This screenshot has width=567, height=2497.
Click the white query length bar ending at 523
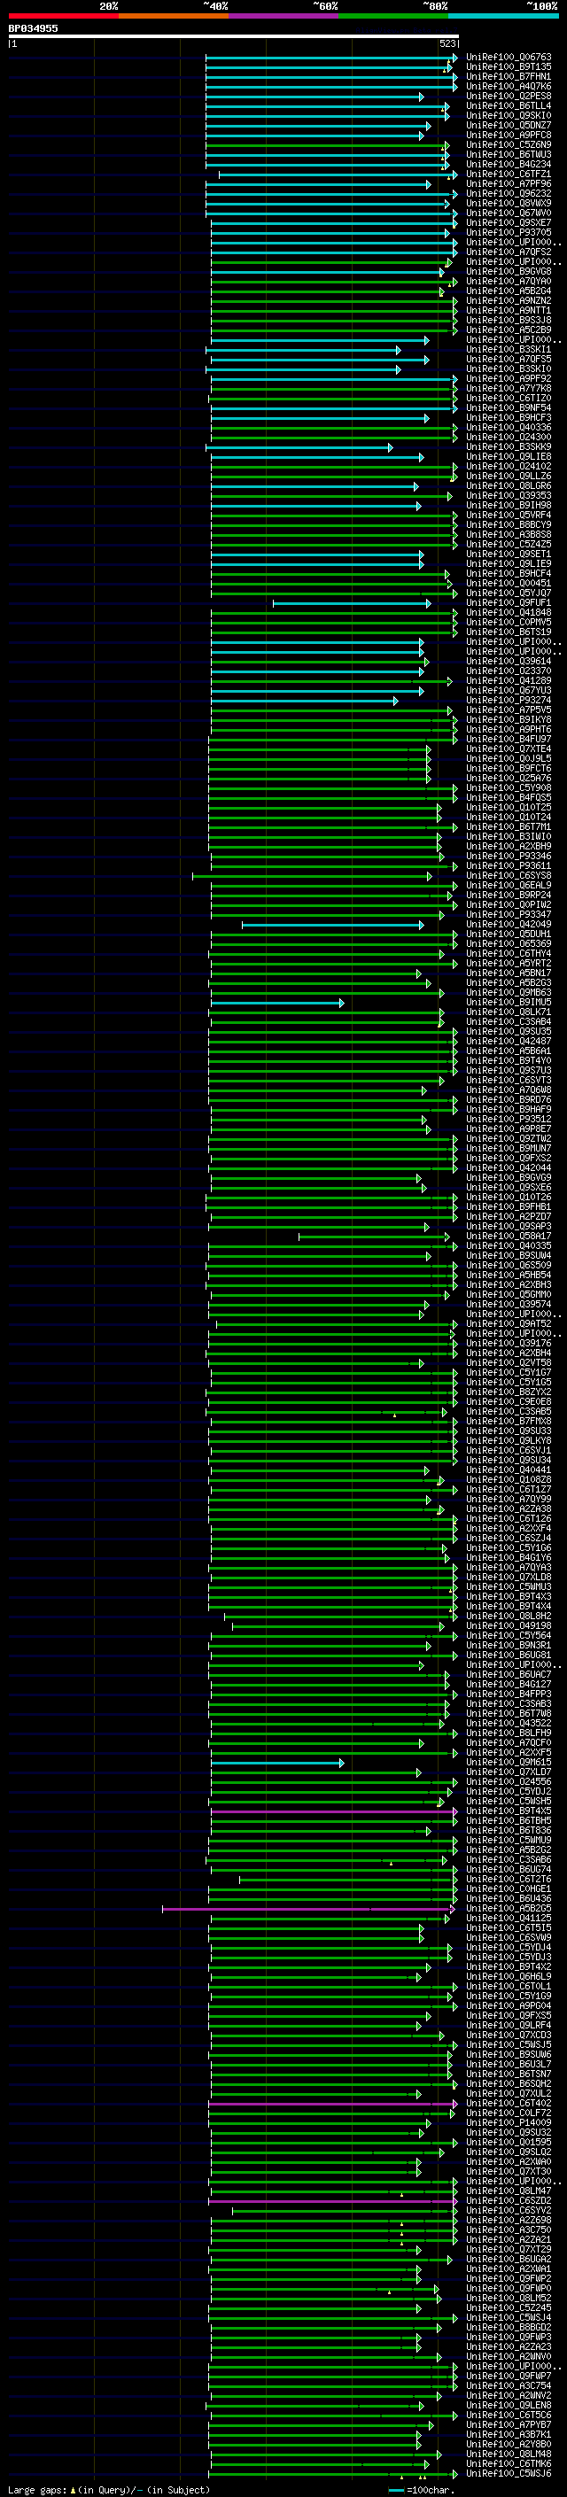233,37
